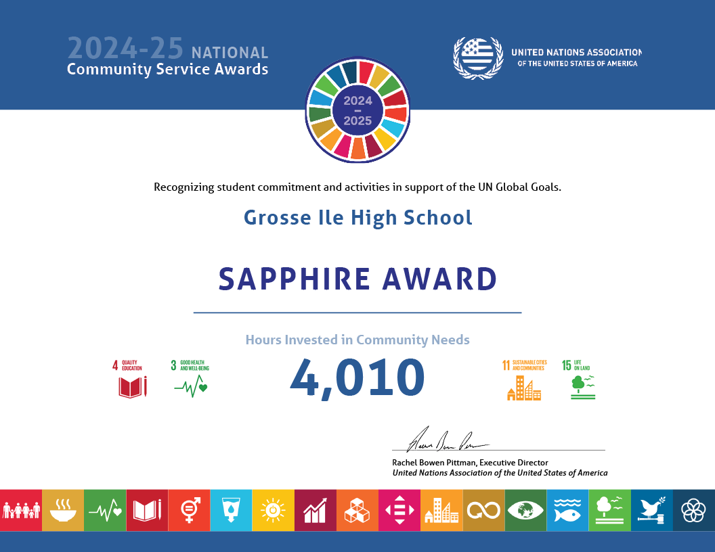Click the goal 4 Quality Education icon beside hours

(130, 379)
